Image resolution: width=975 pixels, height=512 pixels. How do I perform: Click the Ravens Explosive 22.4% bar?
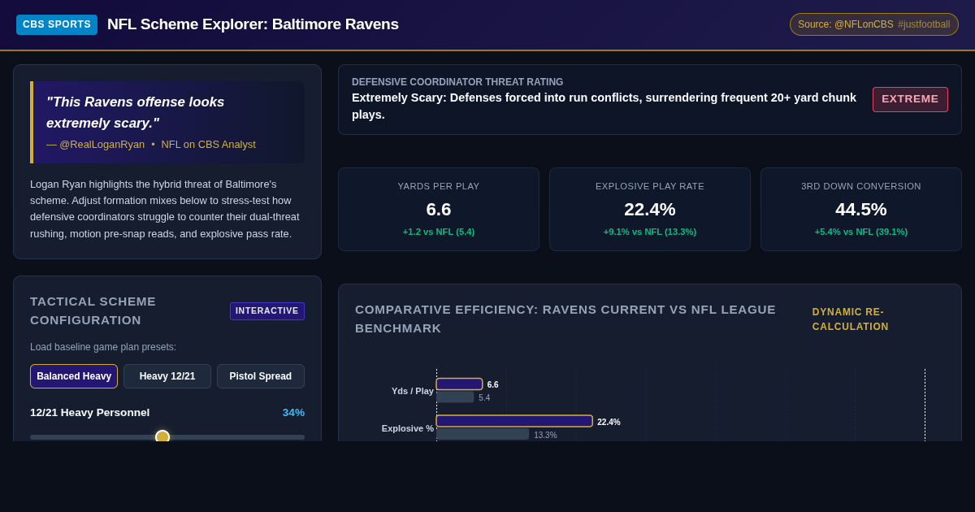[x=514, y=421]
